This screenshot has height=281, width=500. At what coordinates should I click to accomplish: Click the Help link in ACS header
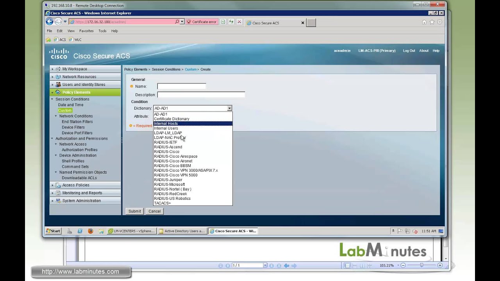click(436, 51)
